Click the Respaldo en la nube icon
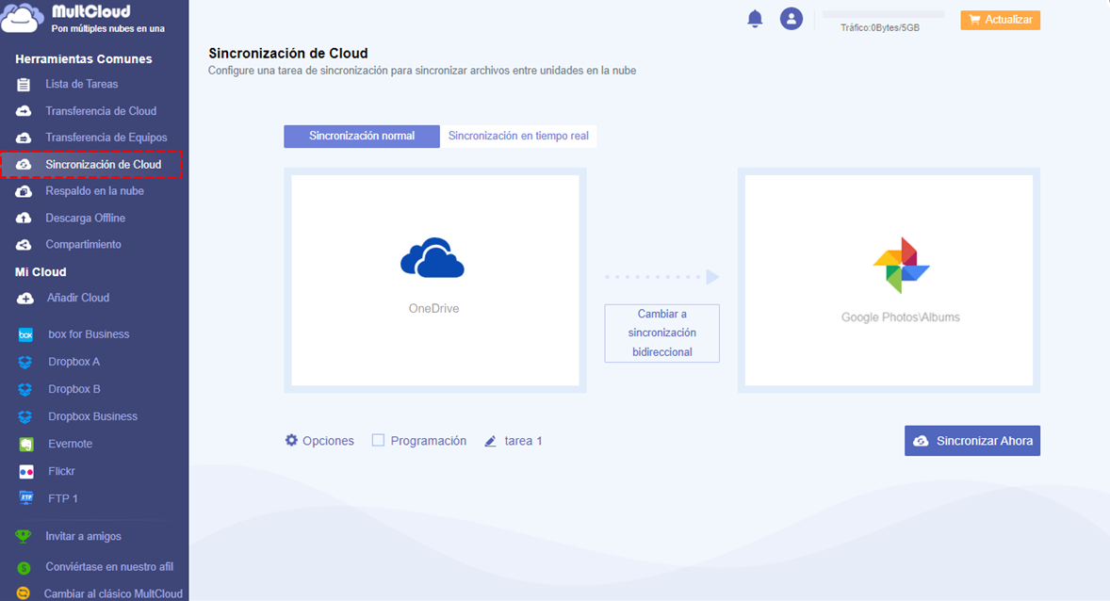This screenshot has height=601, width=1110. point(24,191)
